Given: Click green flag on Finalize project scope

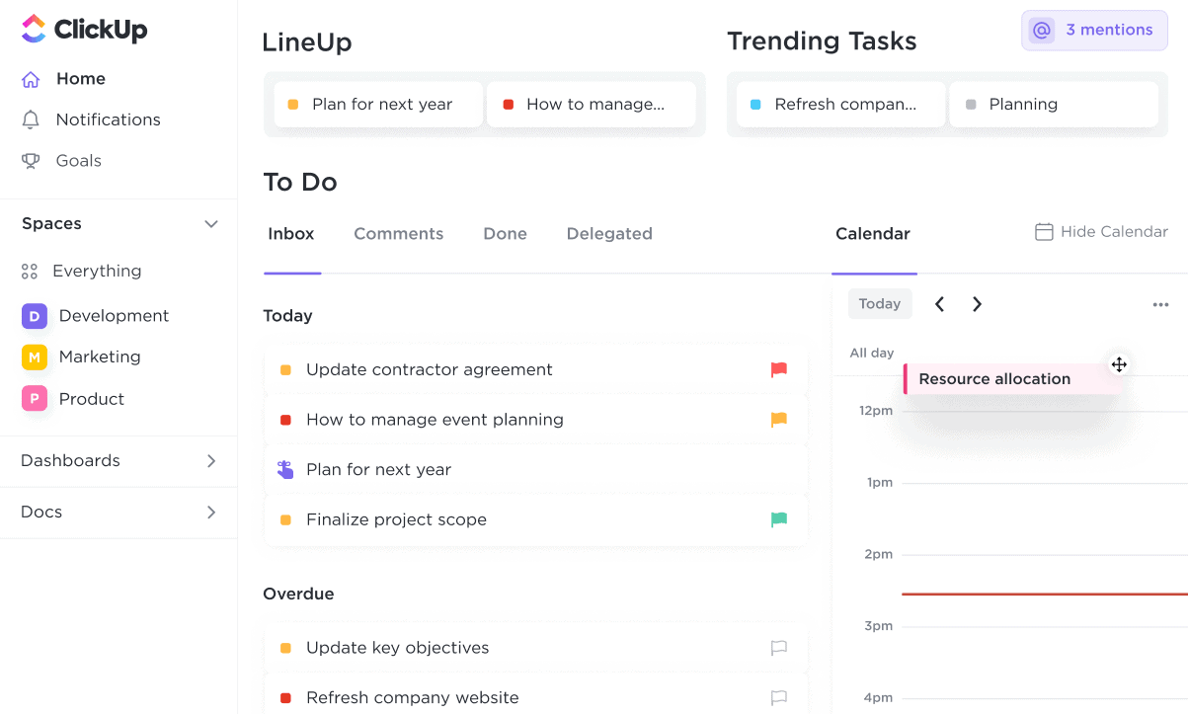Looking at the screenshot, I should coord(779,519).
